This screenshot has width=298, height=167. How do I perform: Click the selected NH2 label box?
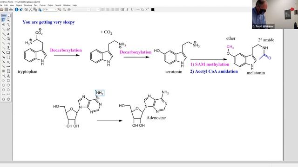(x=100, y=93)
